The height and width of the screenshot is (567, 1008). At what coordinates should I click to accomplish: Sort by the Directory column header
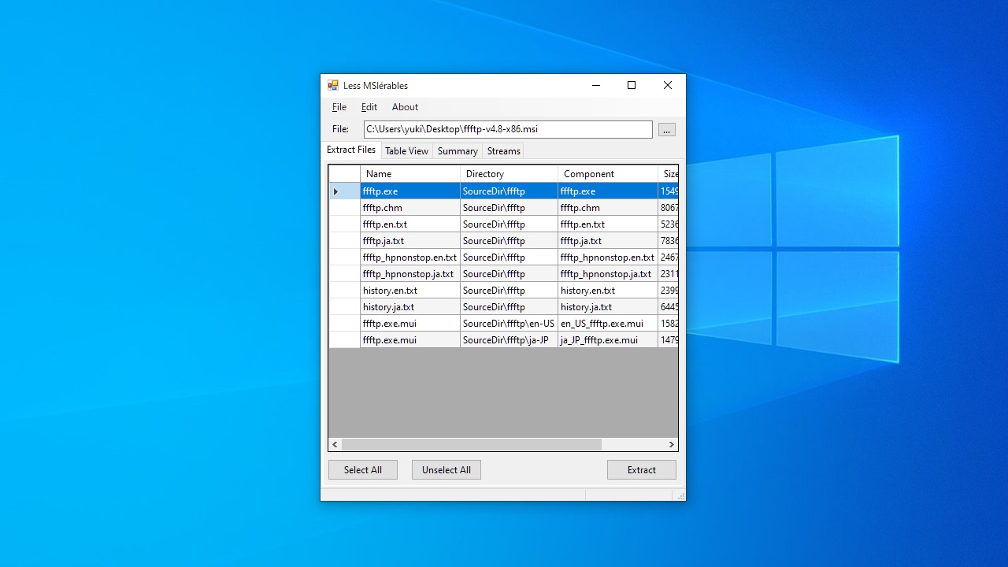tap(510, 174)
